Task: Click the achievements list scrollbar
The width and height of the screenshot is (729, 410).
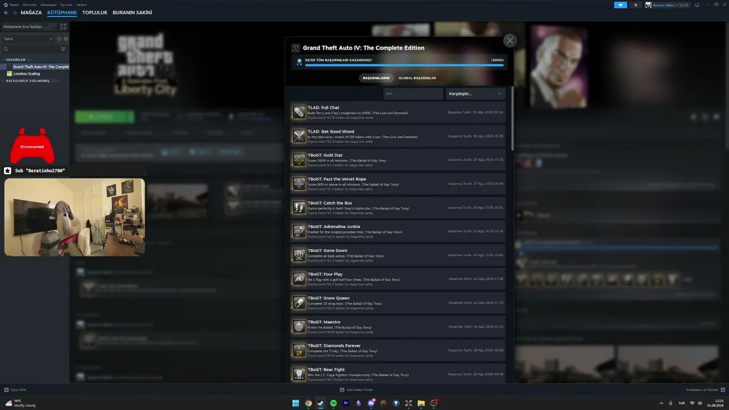Action: pos(512,118)
